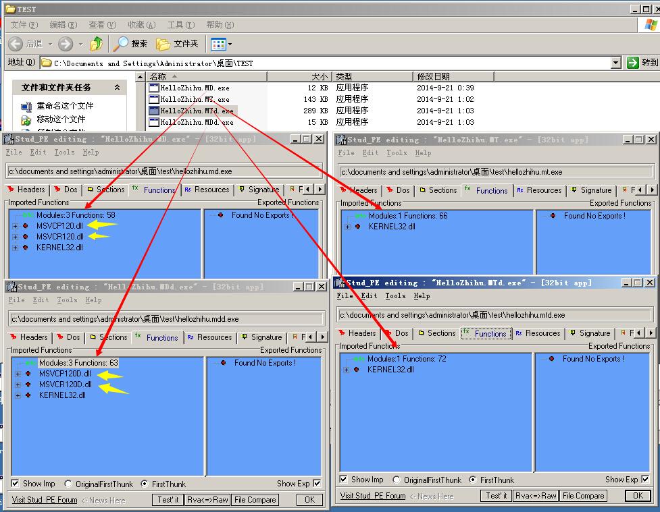Screen dimensions: 660x512
Task: Open Tools menu in the MT.exe Stud_PE window
Action: tap(397, 153)
